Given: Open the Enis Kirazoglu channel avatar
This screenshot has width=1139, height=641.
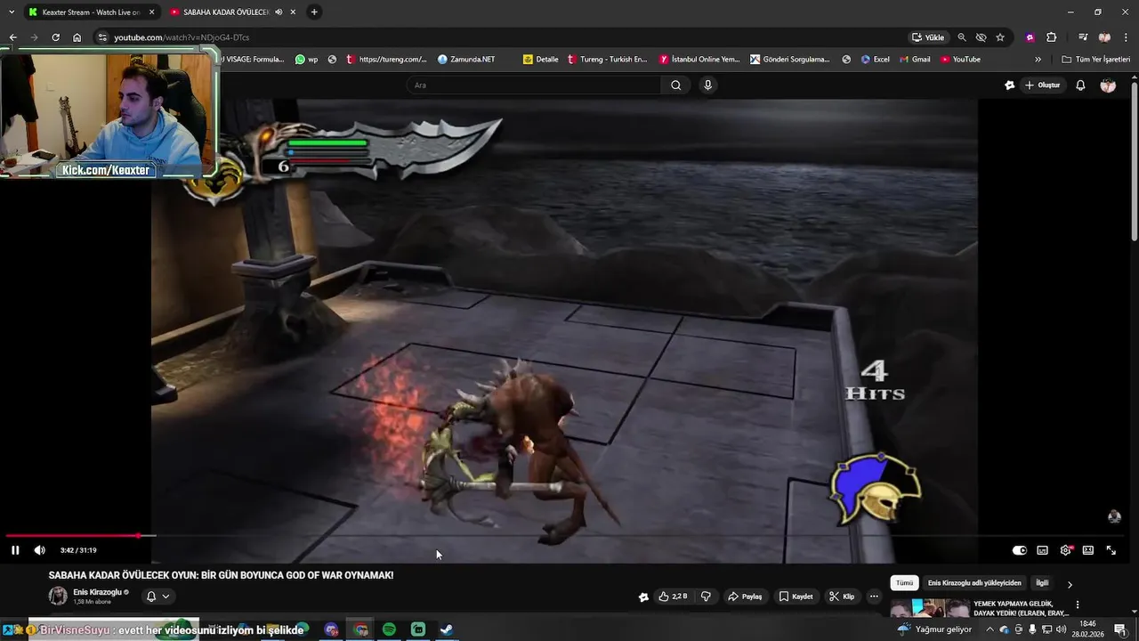Looking at the screenshot, I should point(58,596).
